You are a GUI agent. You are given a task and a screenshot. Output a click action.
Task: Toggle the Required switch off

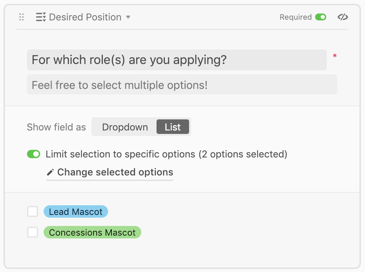coord(321,17)
